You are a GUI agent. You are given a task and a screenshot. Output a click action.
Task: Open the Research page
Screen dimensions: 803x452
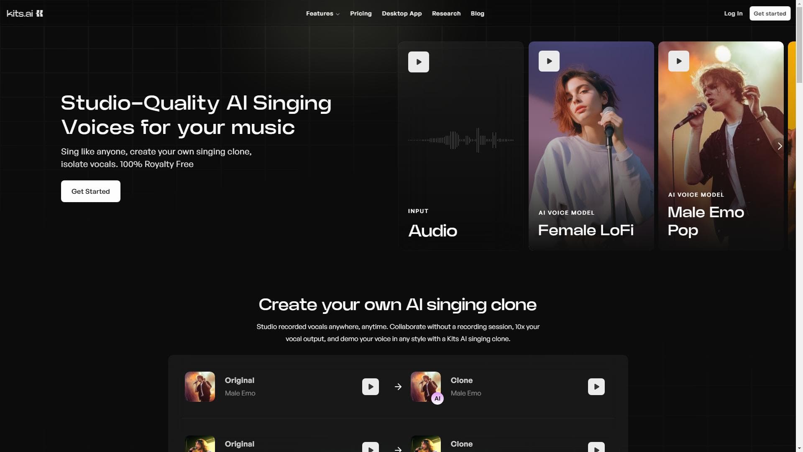coord(446,13)
